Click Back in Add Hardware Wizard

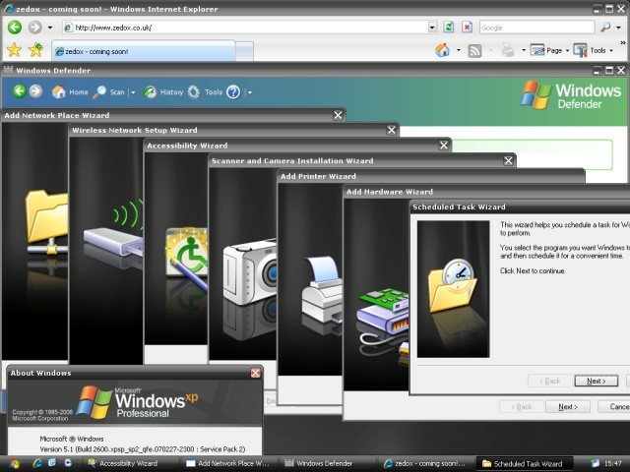(x=522, y=406)
